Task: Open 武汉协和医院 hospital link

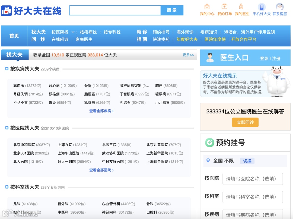Action: pos(113,153)
